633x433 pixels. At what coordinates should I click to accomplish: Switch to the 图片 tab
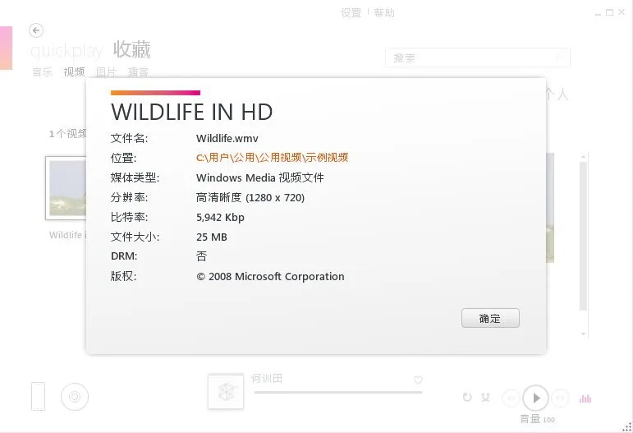[x=106, y=72]
